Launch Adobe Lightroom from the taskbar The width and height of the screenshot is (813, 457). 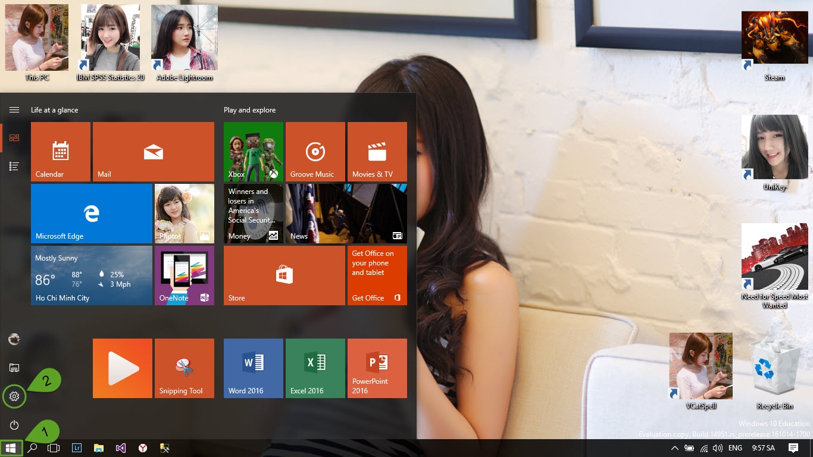click(77, 448)
